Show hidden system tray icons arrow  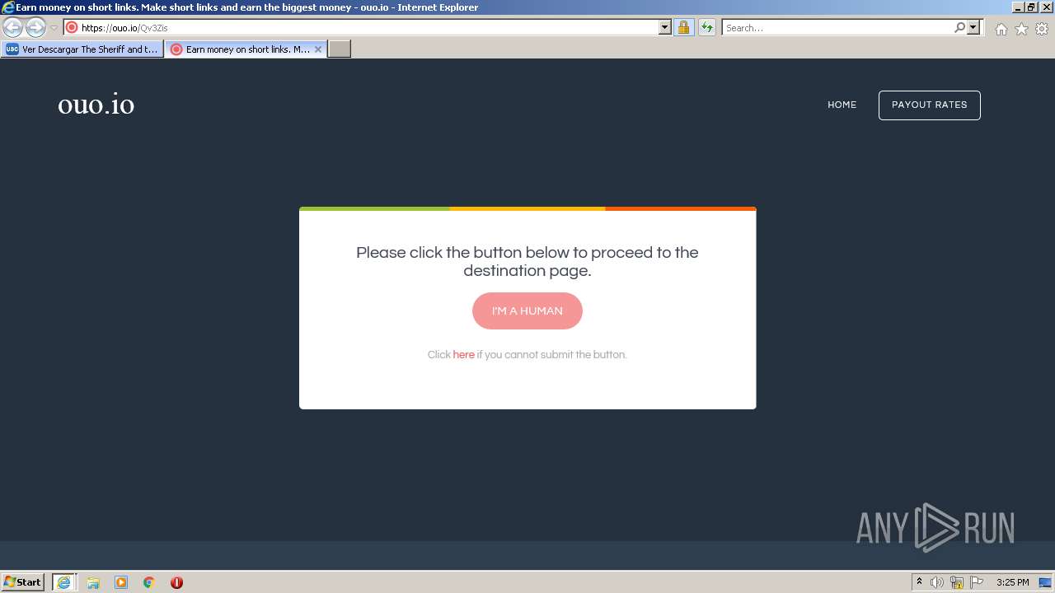tap(919, 582)
